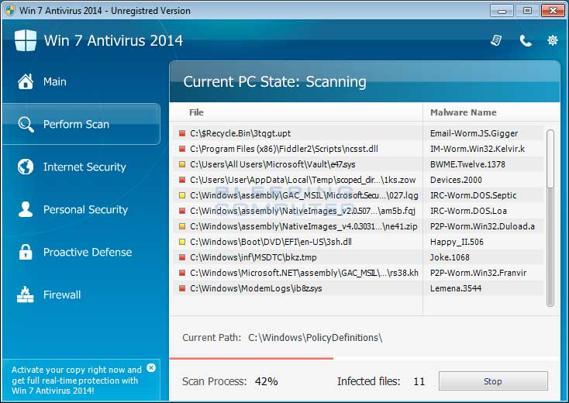Select the Happy_II.506 entry

pos(457,242)
